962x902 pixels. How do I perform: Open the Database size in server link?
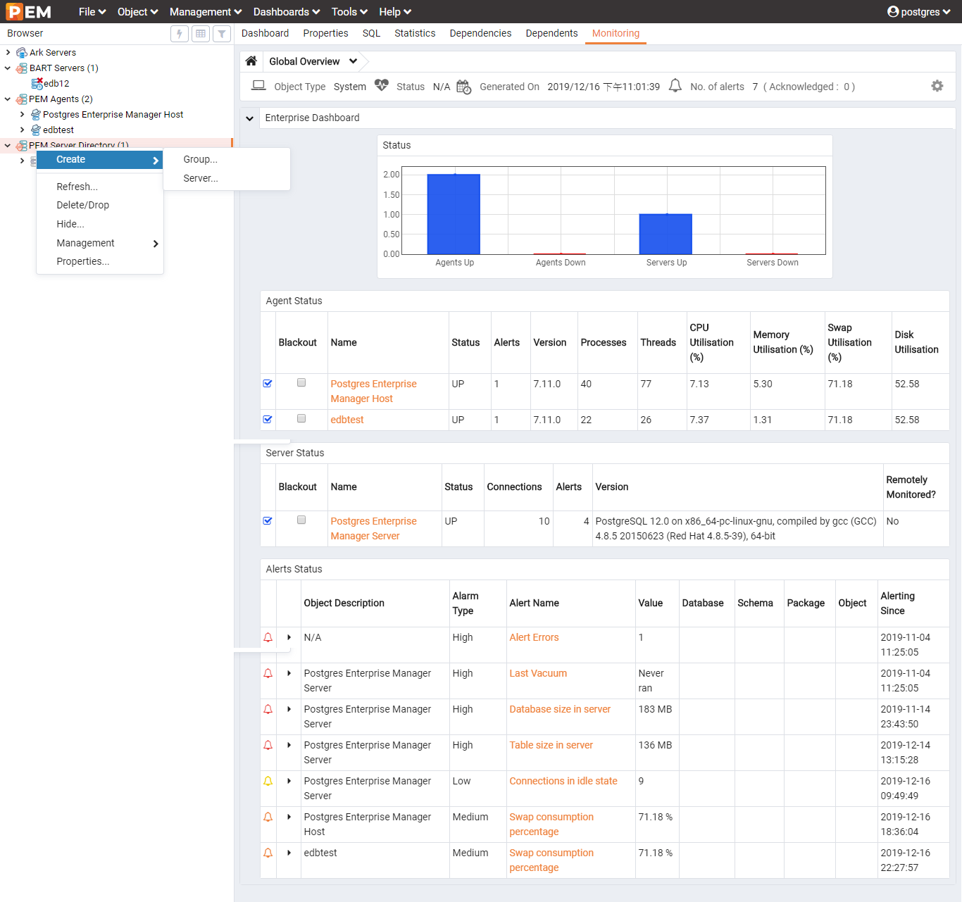point(560,710)
